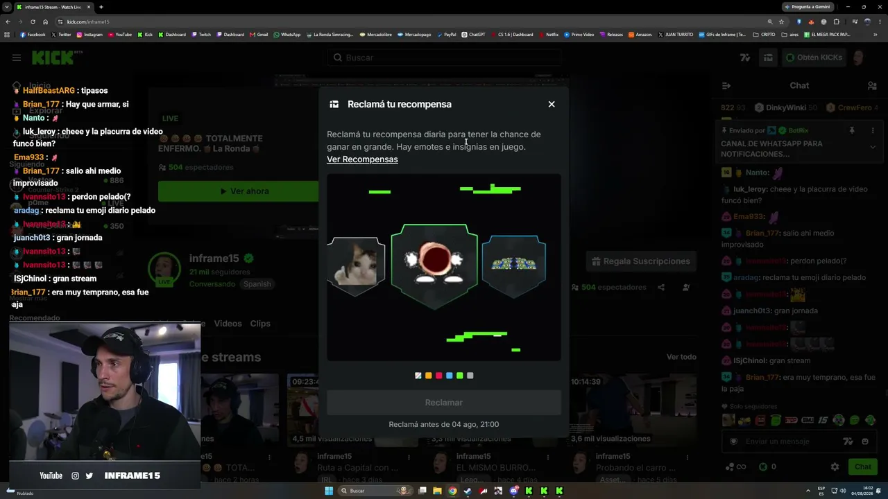Image resolution: width=888 pixels, height=499 pixels.
Task: Open Steam from the taskbar
Action: (x=468, y=491)
